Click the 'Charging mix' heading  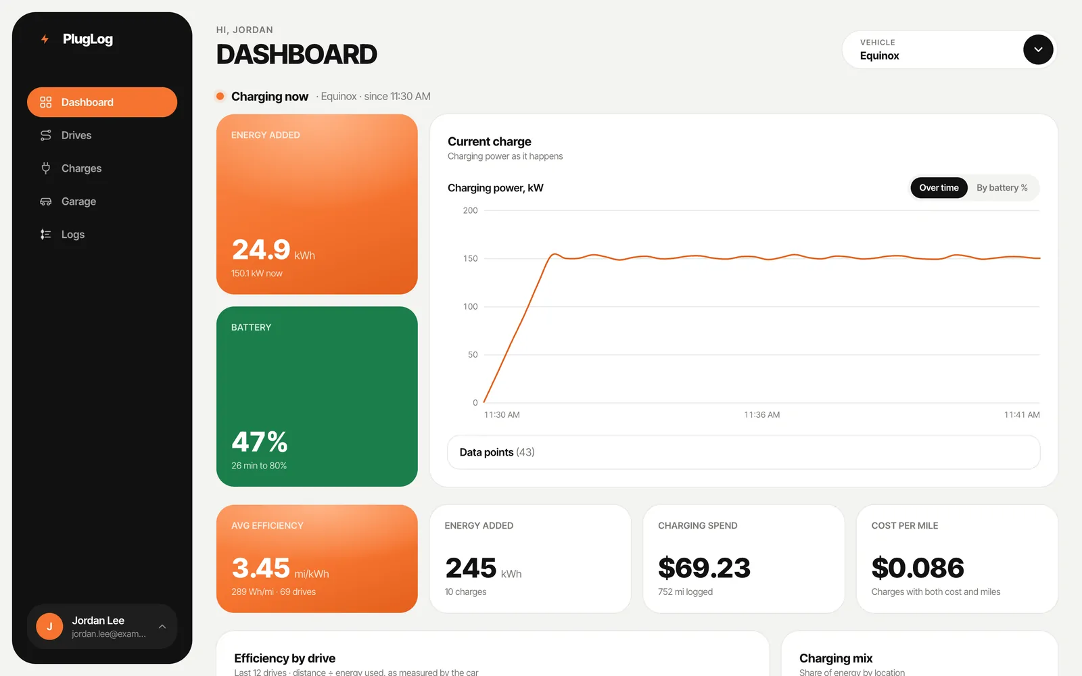[836, 658]
